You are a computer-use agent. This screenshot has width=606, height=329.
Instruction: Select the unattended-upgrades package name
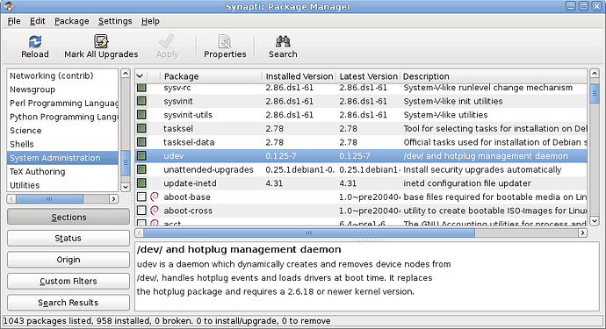click(208, 170)
